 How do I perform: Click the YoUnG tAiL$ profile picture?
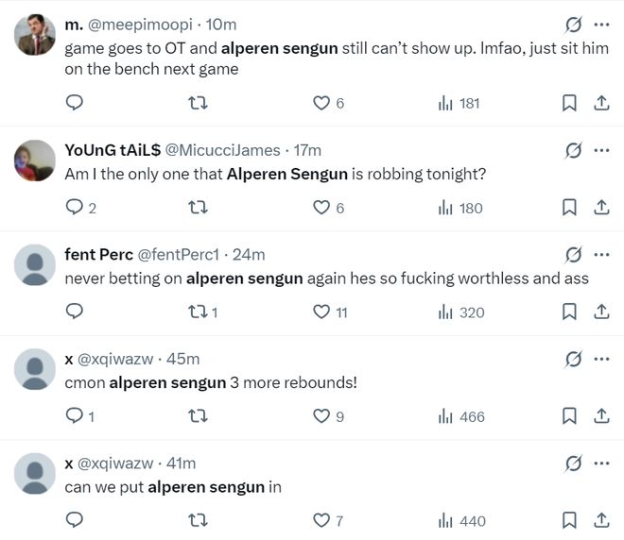click(x=35, y=160)
